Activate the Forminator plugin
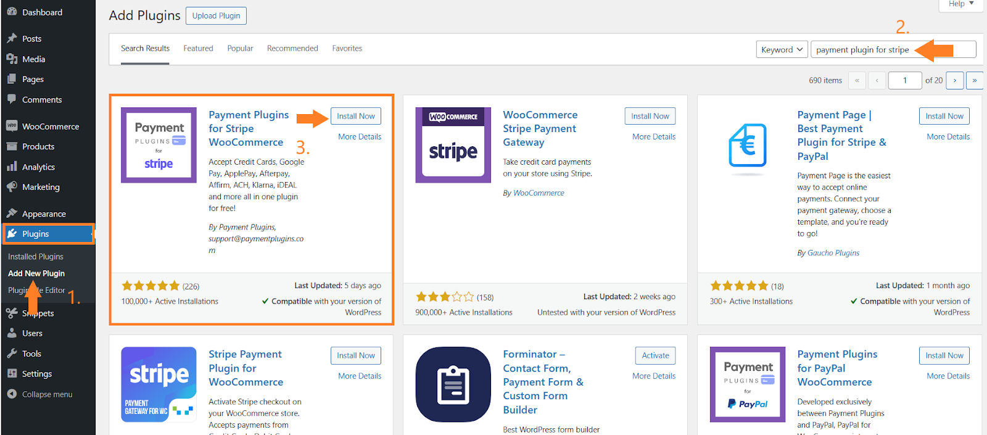The width and height of the screenshot is (987, 435). pos(656,355)
